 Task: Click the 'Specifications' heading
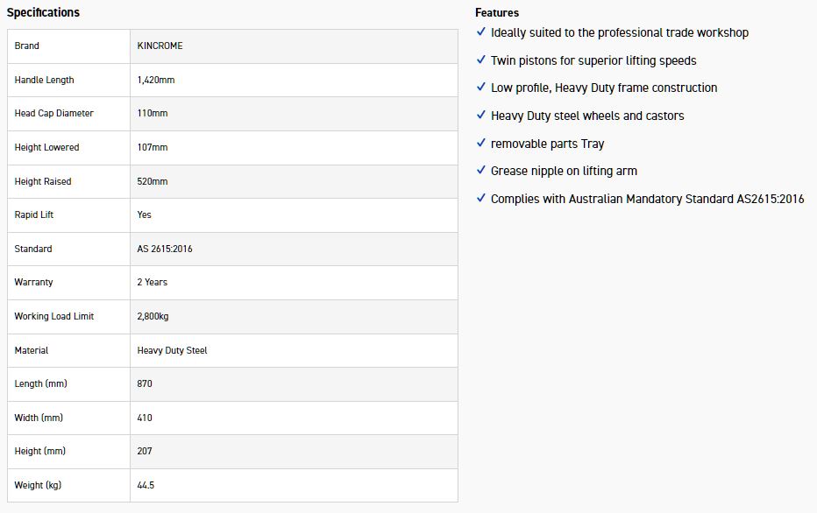click(x=43, y=12)
